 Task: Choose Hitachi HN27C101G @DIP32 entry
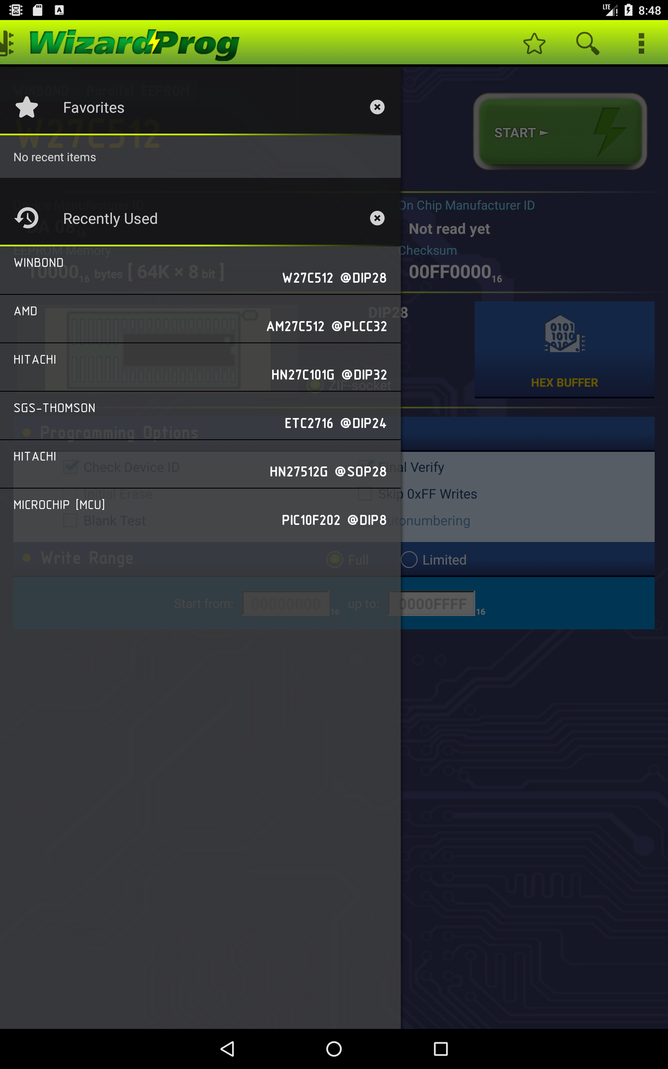(x=200, y=367)
